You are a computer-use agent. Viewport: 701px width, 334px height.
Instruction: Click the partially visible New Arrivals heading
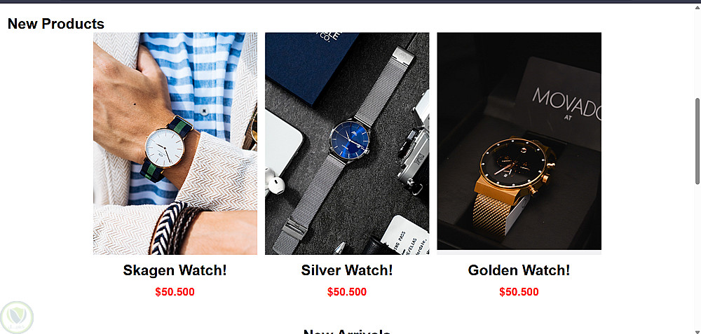pos(347,331)
